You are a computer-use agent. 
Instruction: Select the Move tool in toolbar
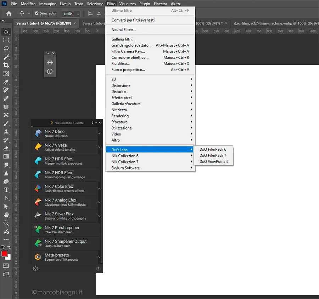(x=6, y=32)
